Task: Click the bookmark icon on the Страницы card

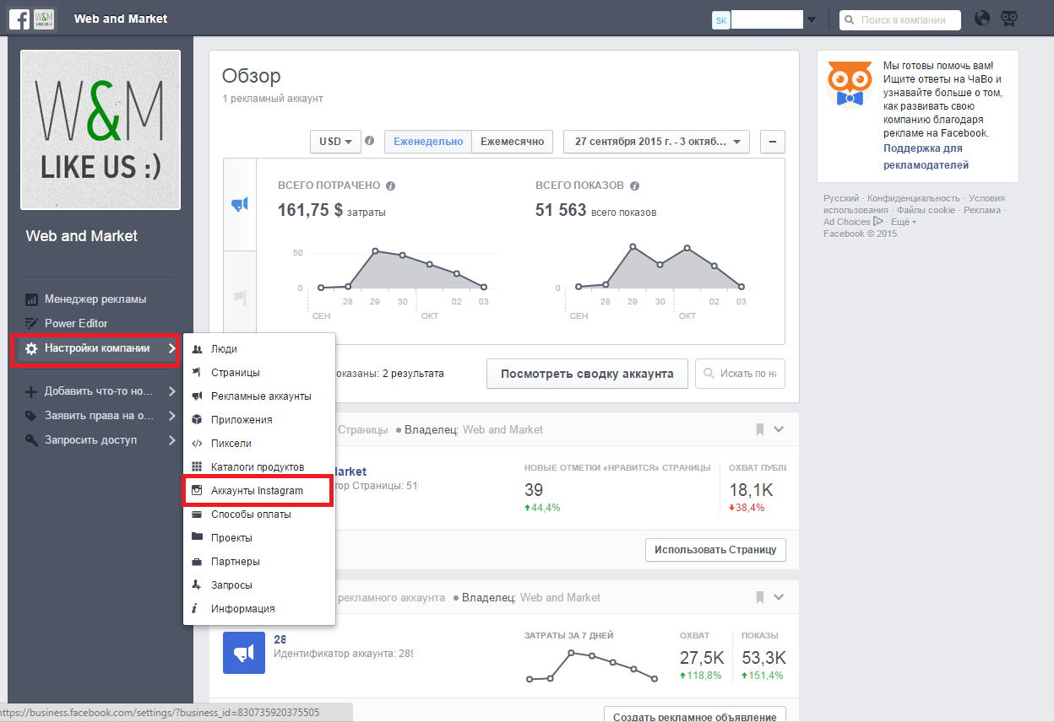Action: [759, 429]
